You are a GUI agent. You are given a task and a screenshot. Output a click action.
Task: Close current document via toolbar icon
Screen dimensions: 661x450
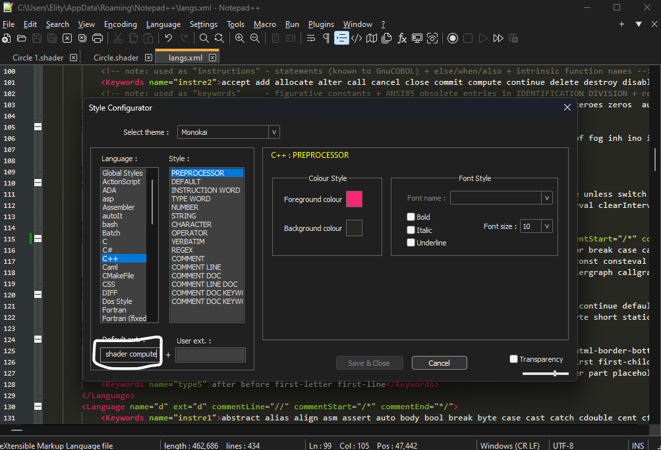point(67,38)
